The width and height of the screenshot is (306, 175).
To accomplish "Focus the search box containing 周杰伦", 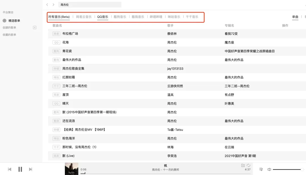I will click(90, 5).
